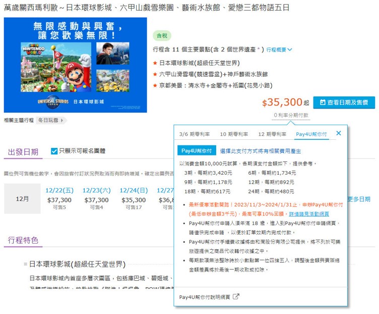379x314 pixels.
Task: Open 冬日玩雪 related theme tag
Action: point(51,120)
